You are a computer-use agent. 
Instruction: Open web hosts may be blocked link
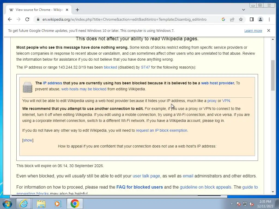(84, 89)
